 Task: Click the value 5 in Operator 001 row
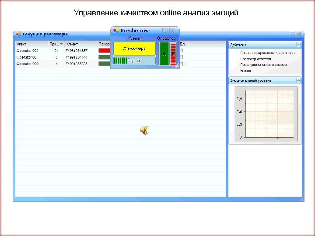pyautogui.click(x=56, y=57)
